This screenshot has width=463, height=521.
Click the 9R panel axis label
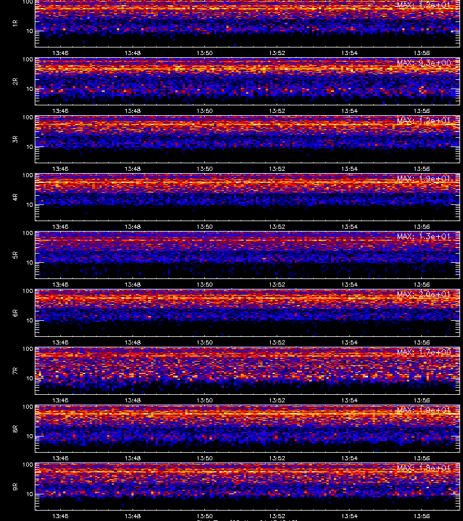click(15, 487)
